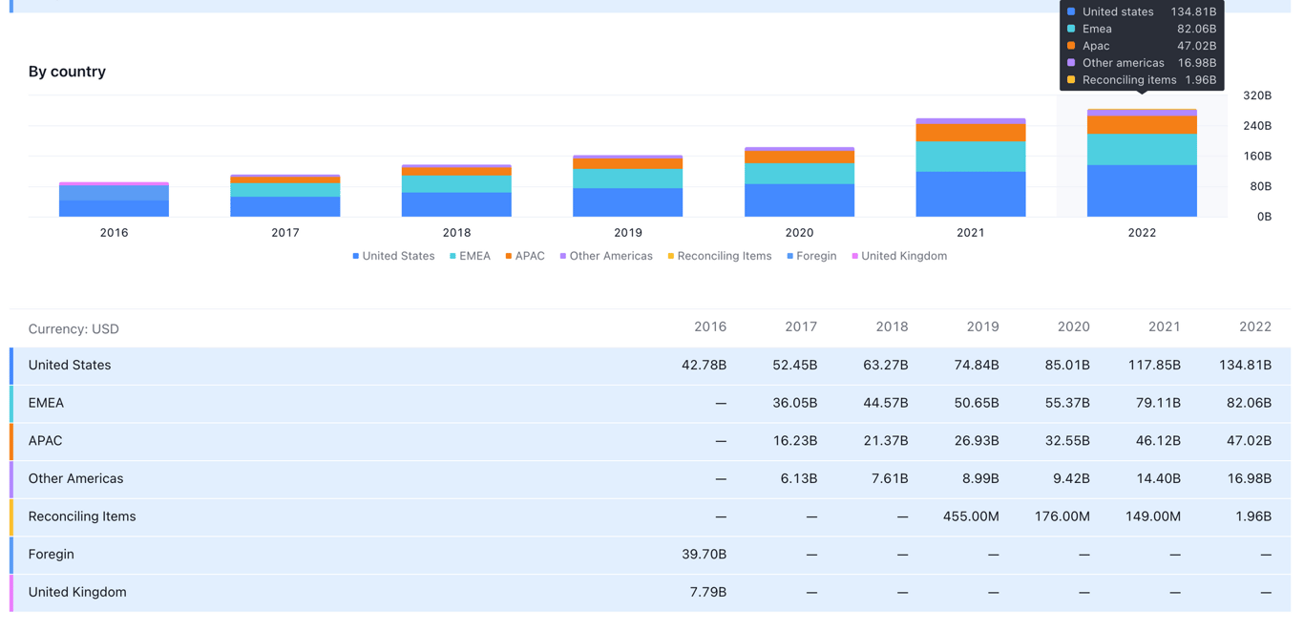
Task: Click 134.81B United States 2022 cell
Action: 1245,366
